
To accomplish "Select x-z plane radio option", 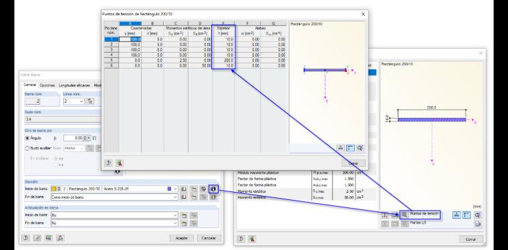I will 57,165.
